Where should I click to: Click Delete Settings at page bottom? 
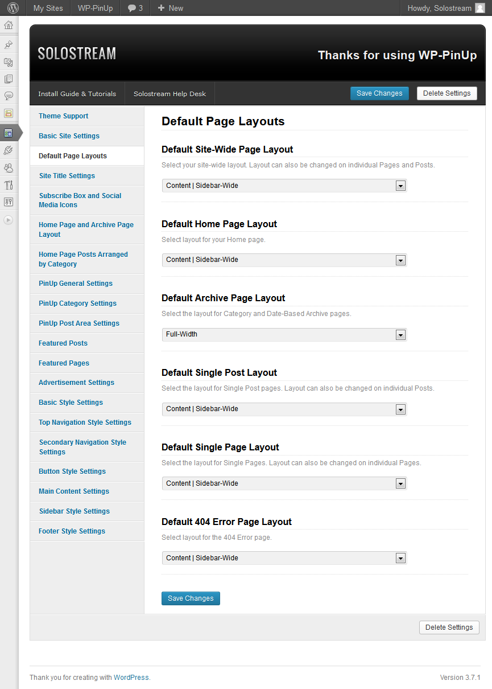(x=449, y=628)
